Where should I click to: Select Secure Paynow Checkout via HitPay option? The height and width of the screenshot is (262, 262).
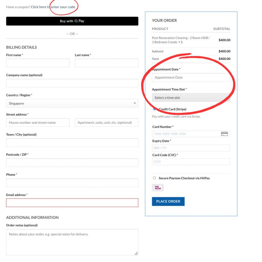click(x=154, y=178)
